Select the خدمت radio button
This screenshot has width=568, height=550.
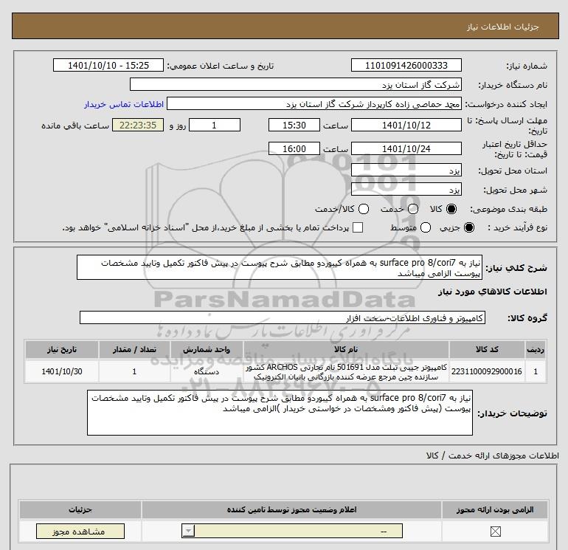tap(413, 209)
